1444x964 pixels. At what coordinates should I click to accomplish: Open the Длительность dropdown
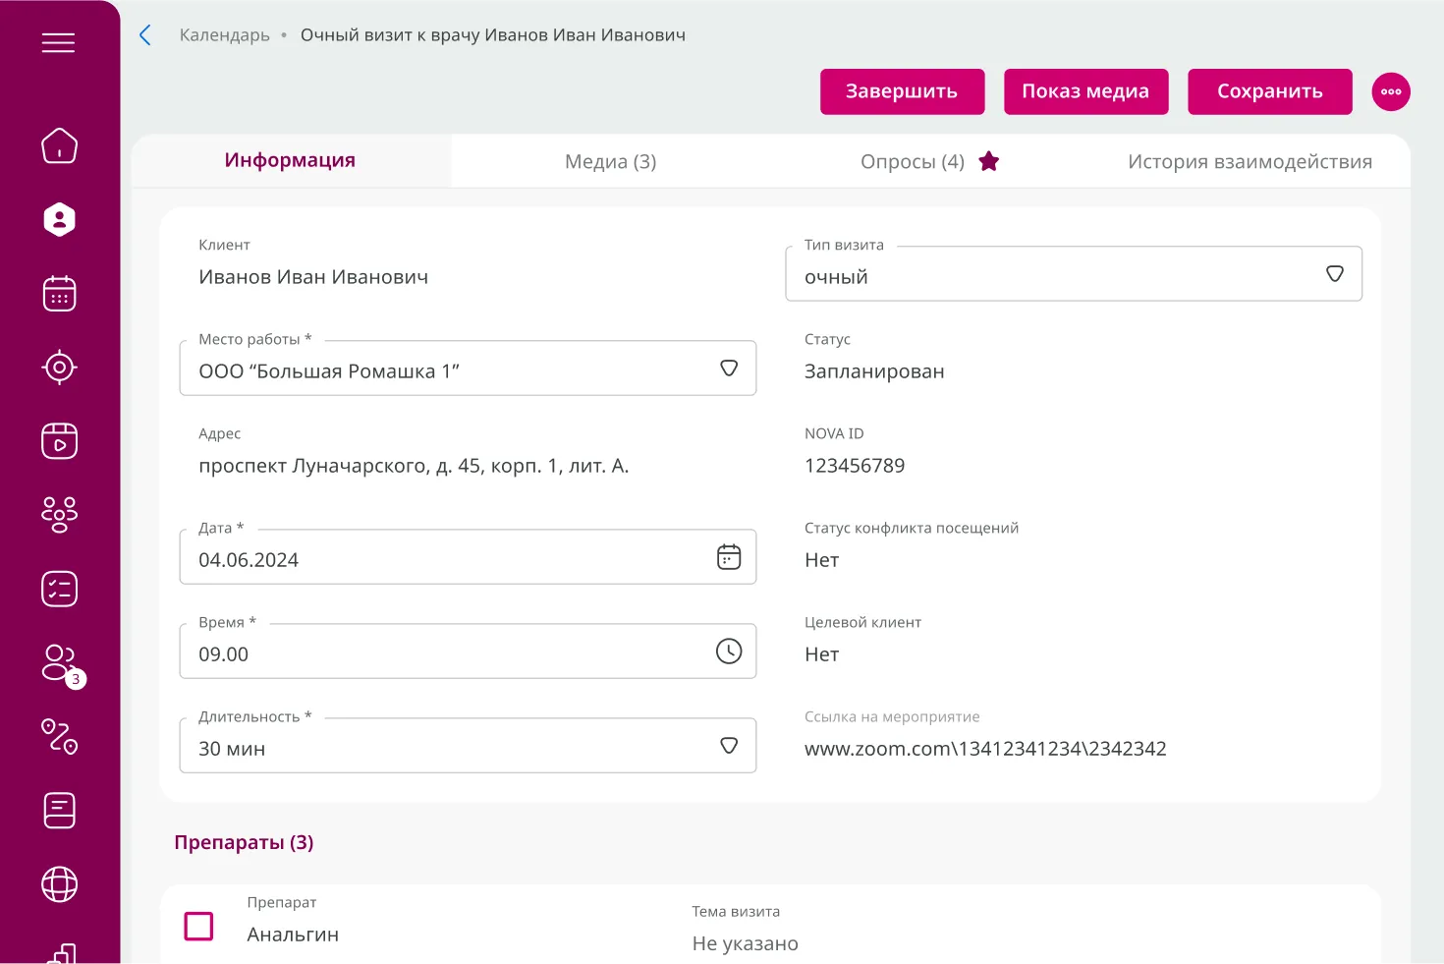[728, 746]
